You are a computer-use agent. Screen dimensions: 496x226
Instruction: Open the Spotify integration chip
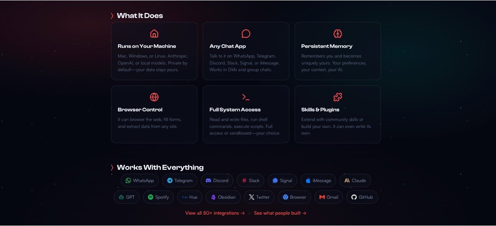click(x=158, y=197)
